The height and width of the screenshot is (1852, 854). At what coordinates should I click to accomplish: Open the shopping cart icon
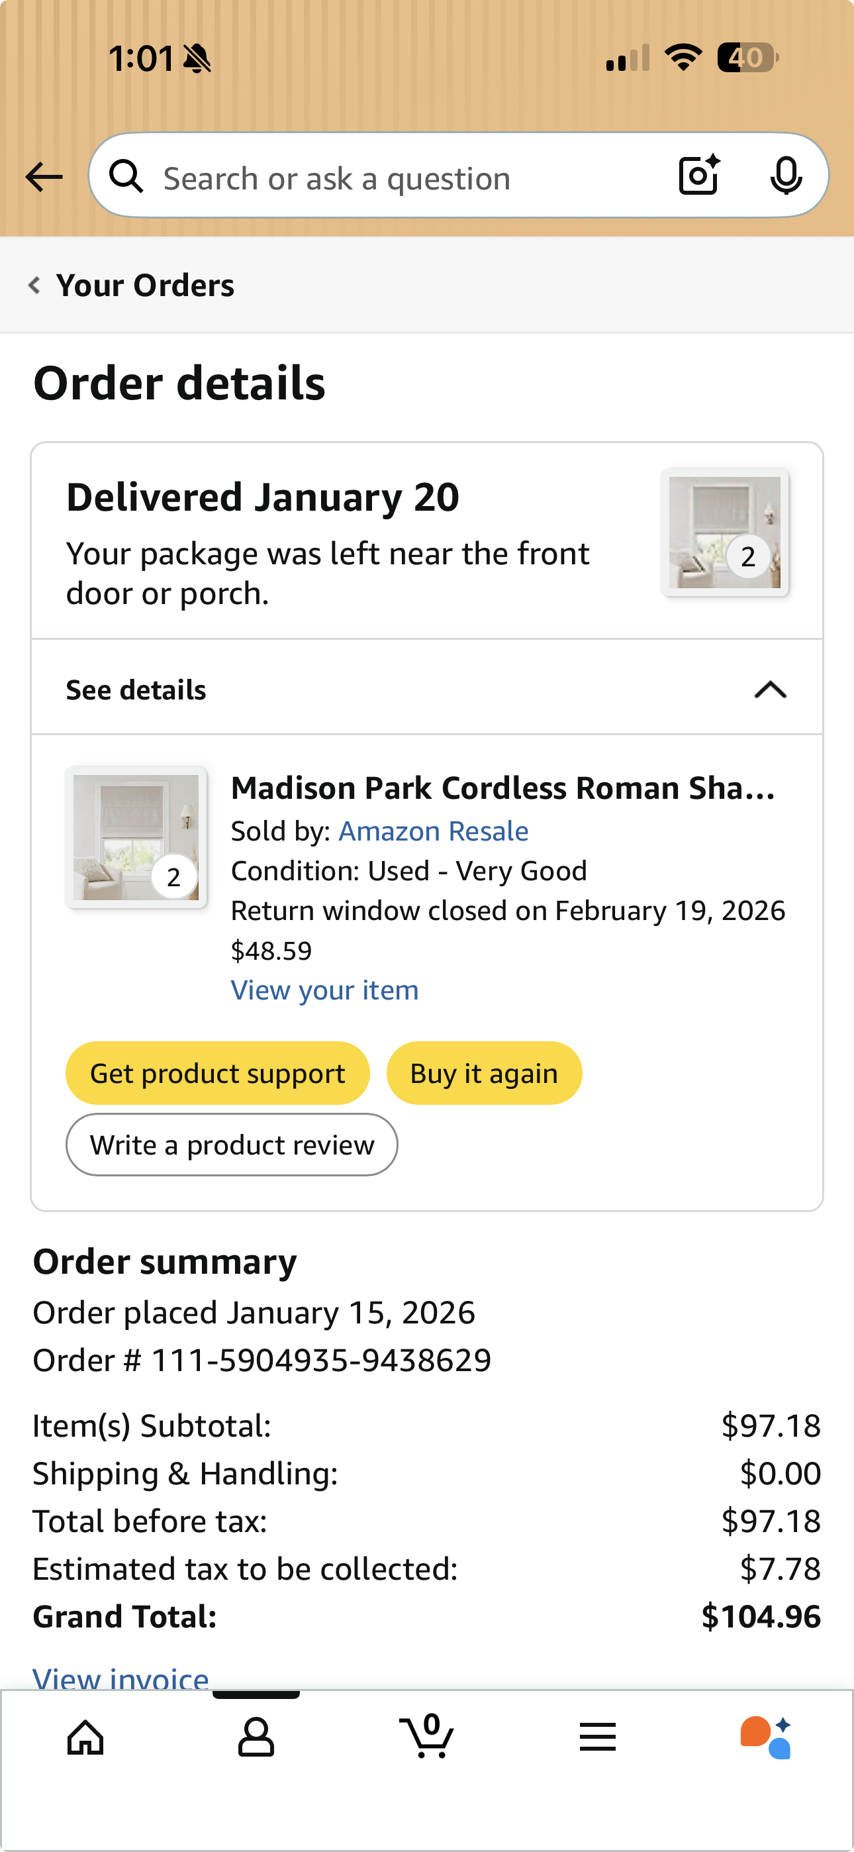(427, 1735)
